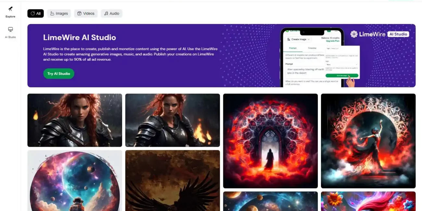The width and height of the screenshot is (422, 211).
Task: Switch to the Videos filter tab
Action: coord(86,13)
